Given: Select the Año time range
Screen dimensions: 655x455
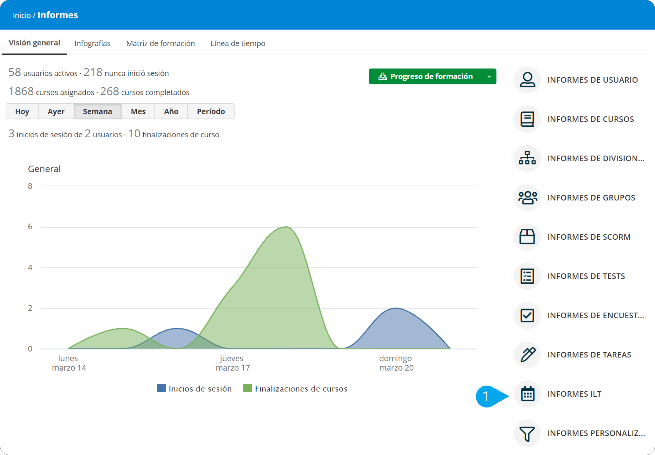Looking at the screenshot, I should pos(171,111).
